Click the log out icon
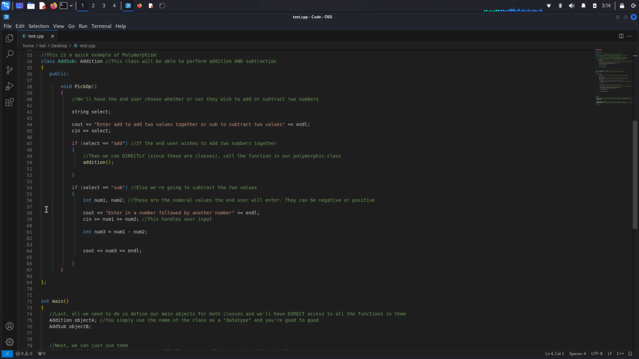639x359 pixels. coord(633,6)
